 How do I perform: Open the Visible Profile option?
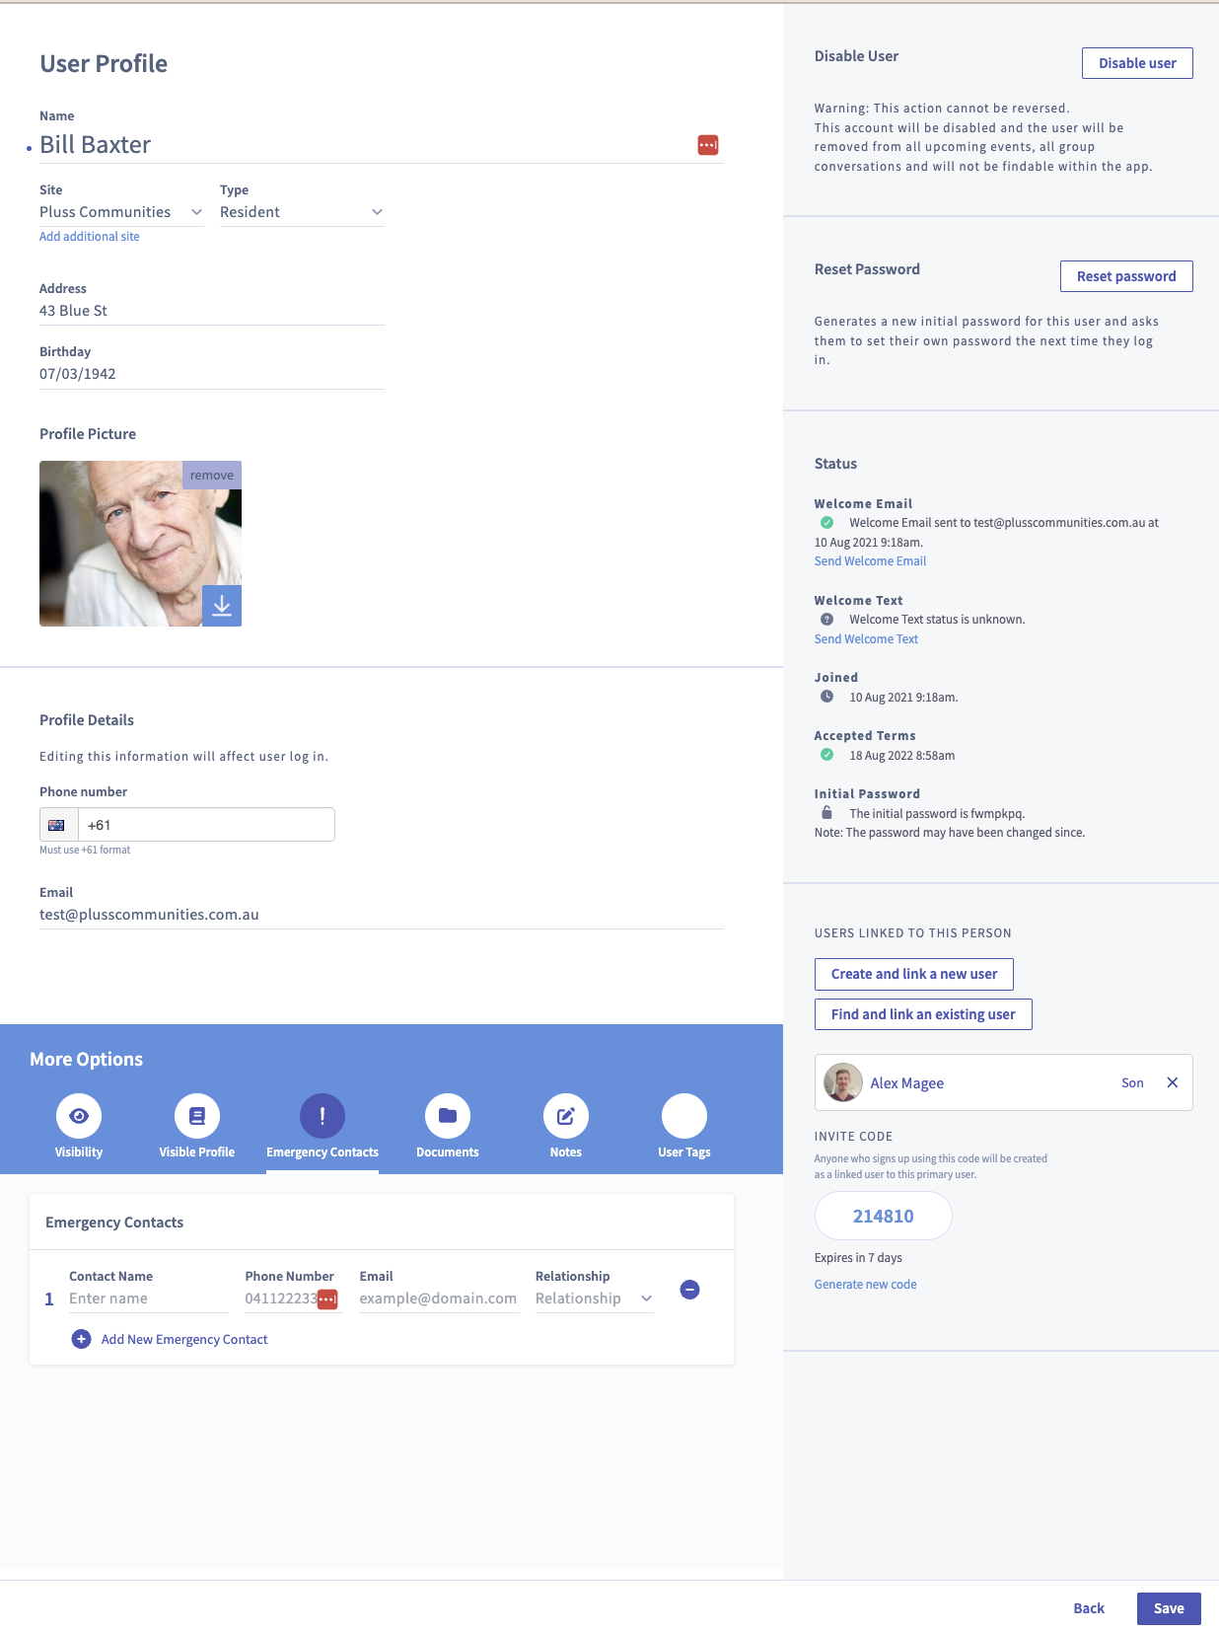[x=197, y=1116]
